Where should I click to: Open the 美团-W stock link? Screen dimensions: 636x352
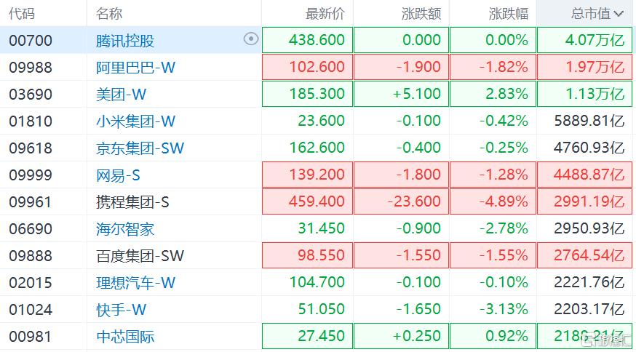(x=121, y=95)
